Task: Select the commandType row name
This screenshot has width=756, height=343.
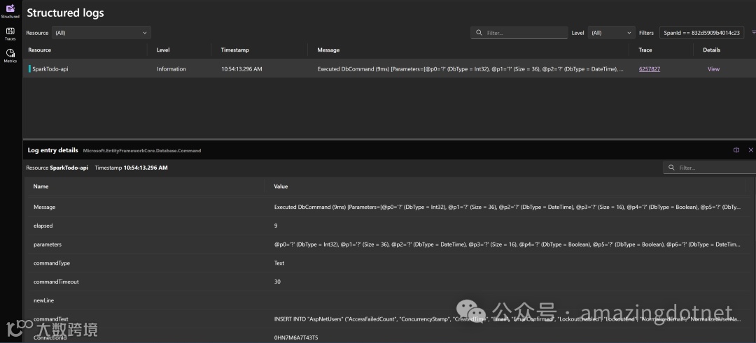Action: tap(52, 263)
